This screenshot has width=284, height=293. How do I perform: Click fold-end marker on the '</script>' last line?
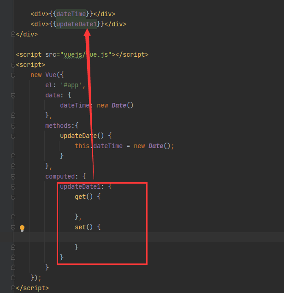click(x=13, y=288)
